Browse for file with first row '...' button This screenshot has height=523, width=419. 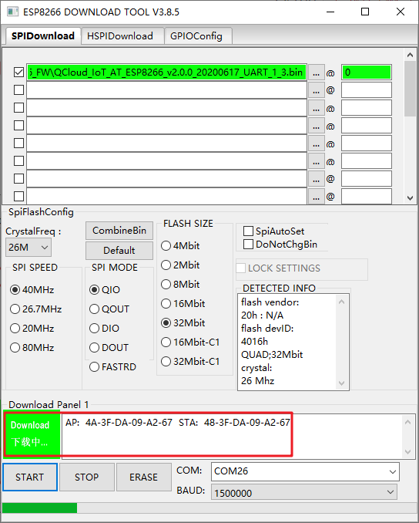click(316, 73)
